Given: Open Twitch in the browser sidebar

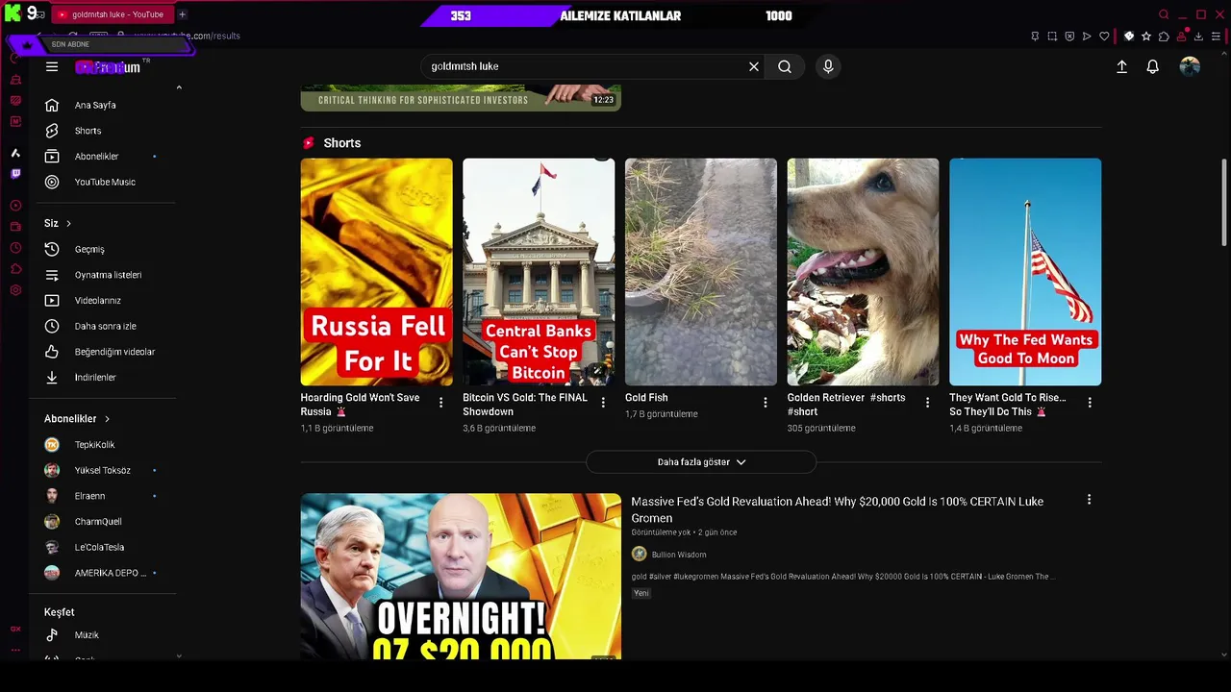Looking at the screenshot, I should (x=15, y=174).
